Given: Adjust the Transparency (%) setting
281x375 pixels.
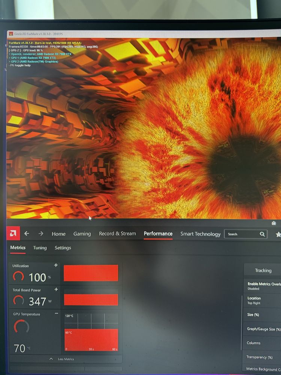Looking at the screenshot, I should coord(262,357).
